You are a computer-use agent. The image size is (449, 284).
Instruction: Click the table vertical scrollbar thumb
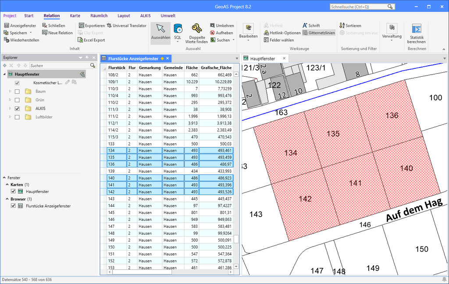(236, 239)
